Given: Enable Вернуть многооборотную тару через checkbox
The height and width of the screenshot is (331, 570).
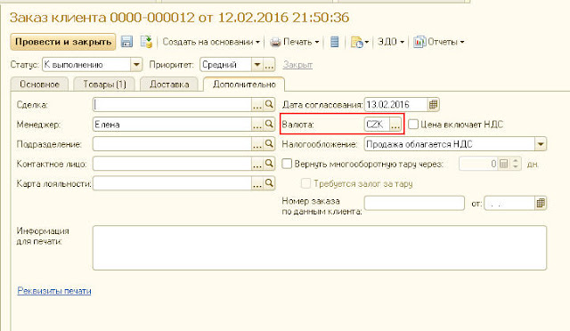Looking at the screenshot, I should (287, 164).
